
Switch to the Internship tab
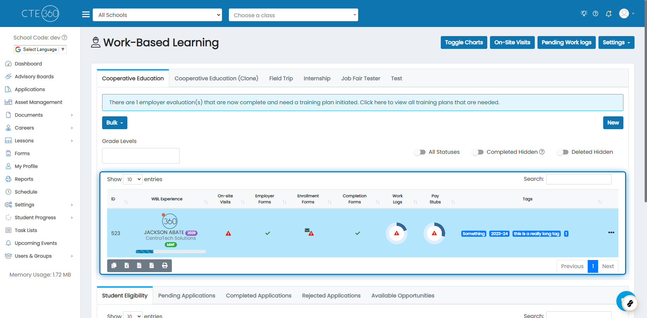(317, 78)
